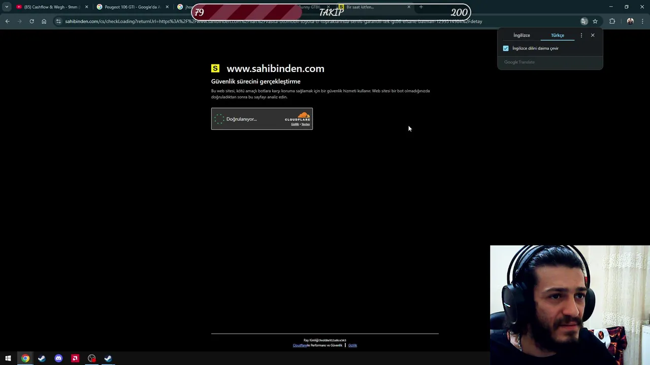
Task: Open the Chrome profile avatar
Action: coord(630,21)
